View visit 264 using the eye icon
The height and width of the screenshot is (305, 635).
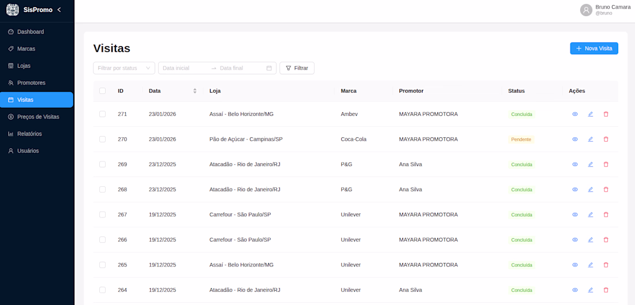pos(575,290)
